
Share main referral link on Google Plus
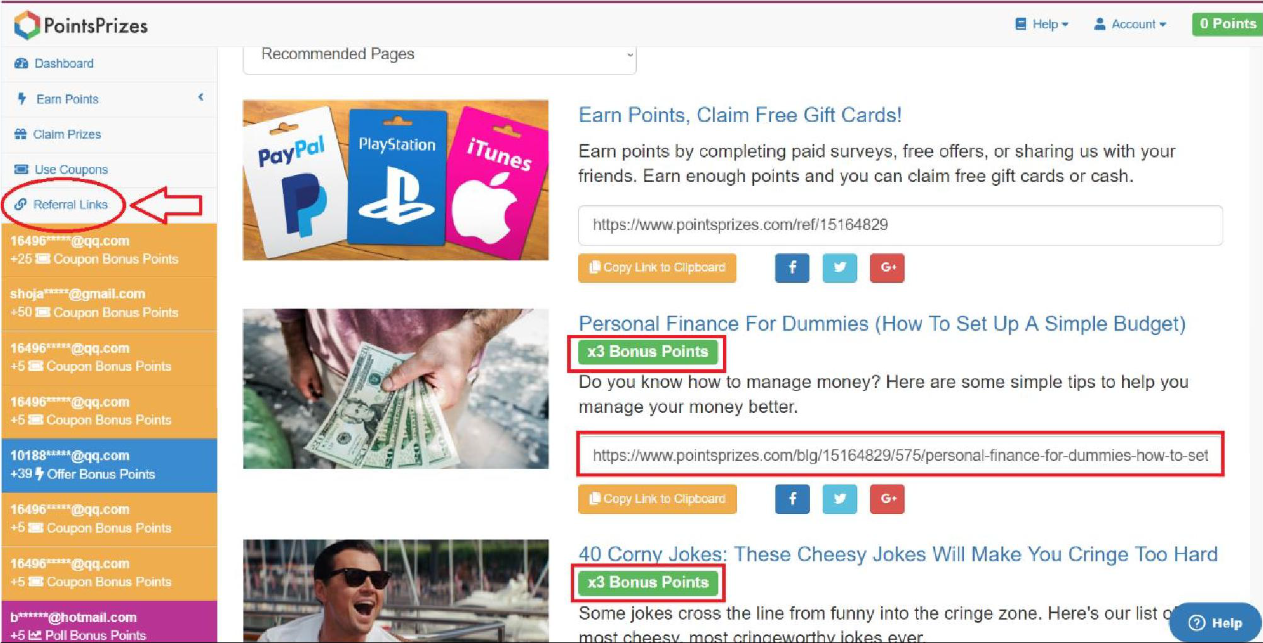coord(887,268)
